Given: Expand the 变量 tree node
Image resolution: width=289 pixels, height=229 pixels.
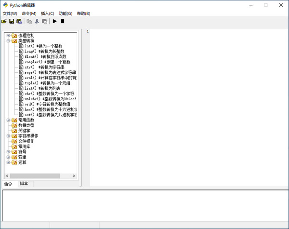Looking at the screenshot, I should pyautogui.click(x=8, y=157).
